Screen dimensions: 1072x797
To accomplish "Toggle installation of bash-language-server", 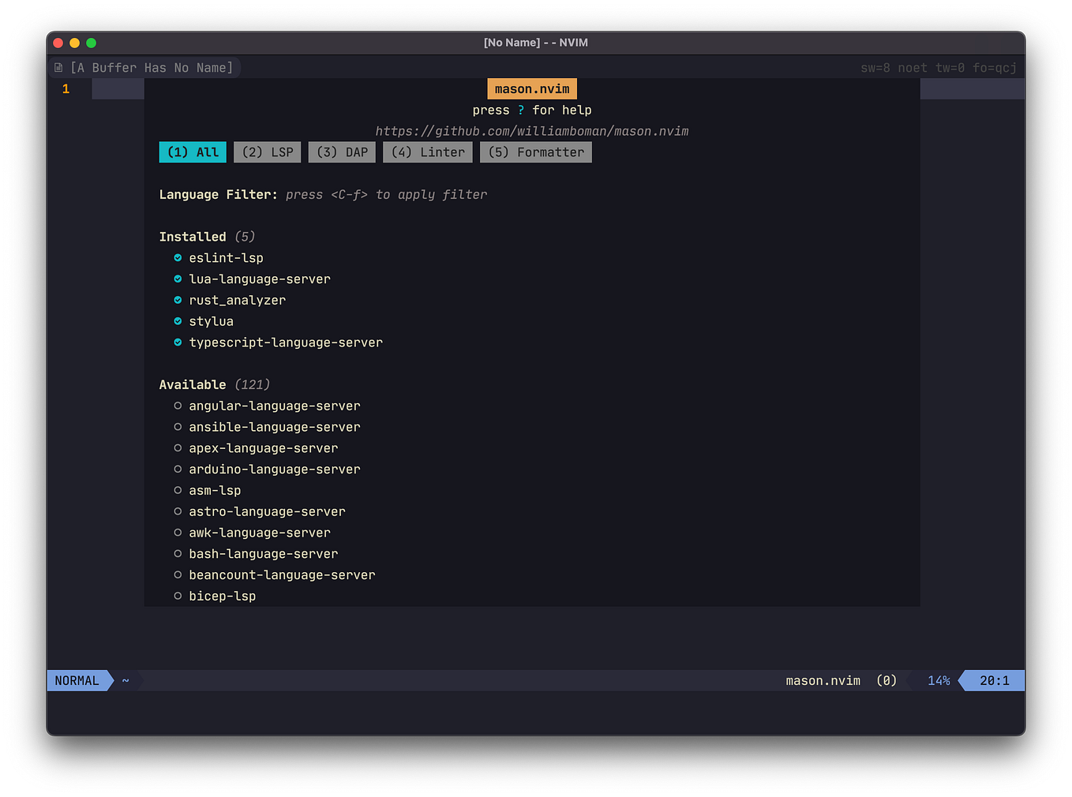I will [263, 553].
